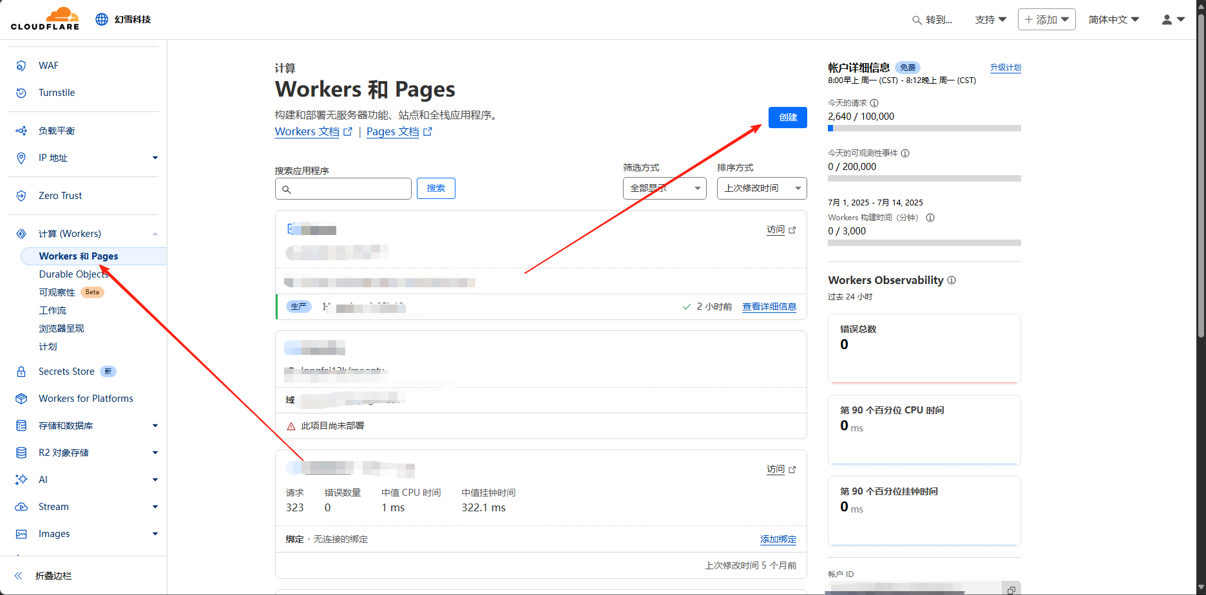
Task: Open the 排序方式 上次修改时间 dropdown
Action: (762, 188)
